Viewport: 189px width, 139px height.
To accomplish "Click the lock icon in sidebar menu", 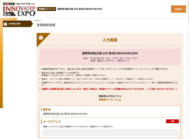I will tap(5, 24).
